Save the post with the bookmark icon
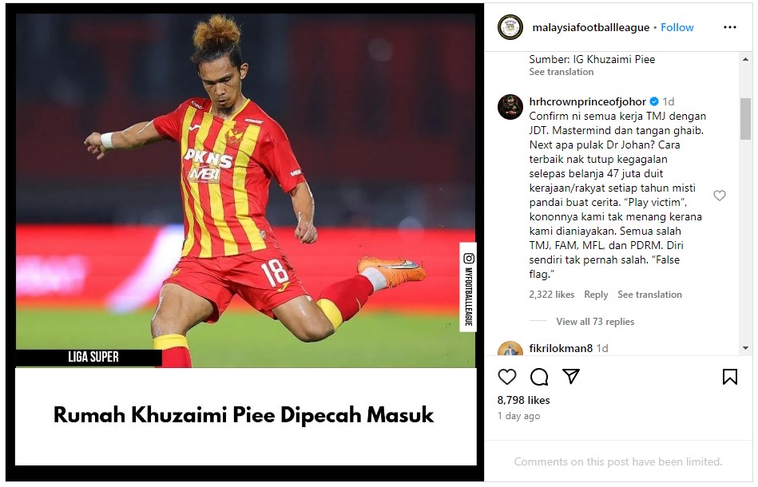The height and width of the screenshot is (487, 758). tap(730, 377)
